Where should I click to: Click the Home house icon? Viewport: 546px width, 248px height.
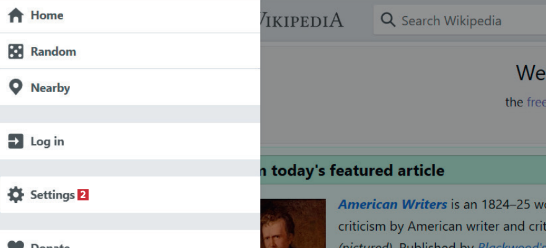[x=15, y=15]
